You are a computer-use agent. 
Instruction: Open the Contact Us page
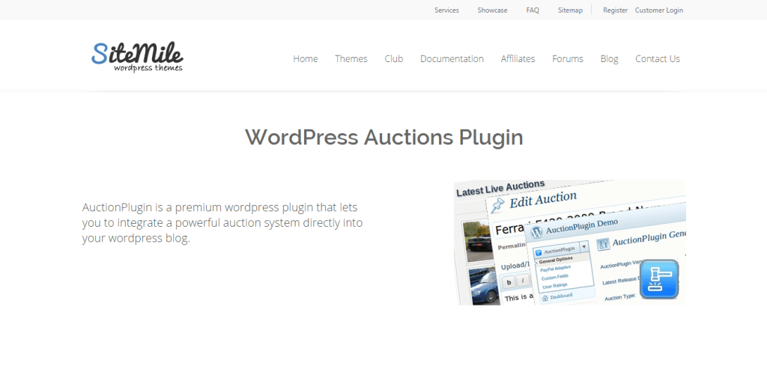[x=658, y=58]
